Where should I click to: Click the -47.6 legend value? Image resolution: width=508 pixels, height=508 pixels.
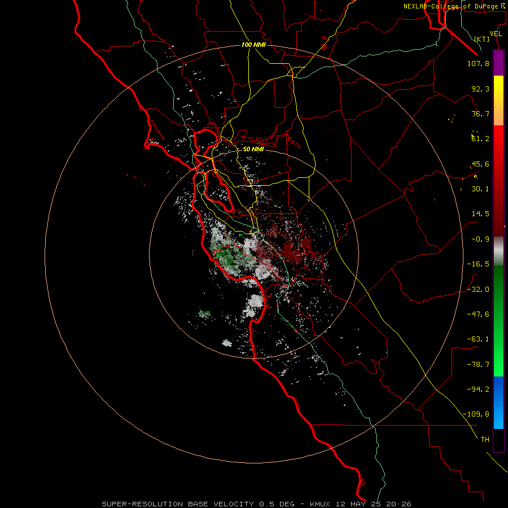coord(478,314)
